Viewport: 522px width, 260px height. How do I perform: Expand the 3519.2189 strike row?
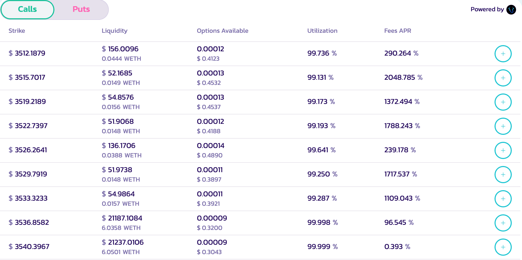pos(503,102)
